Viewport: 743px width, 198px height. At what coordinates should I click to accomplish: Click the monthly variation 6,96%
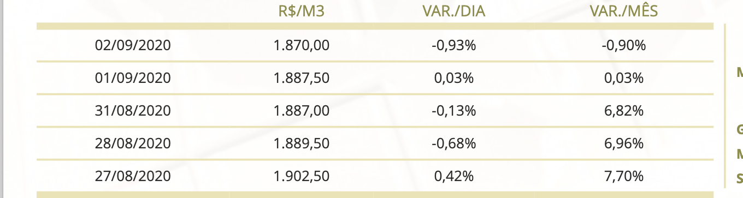(x=623, y=143)
